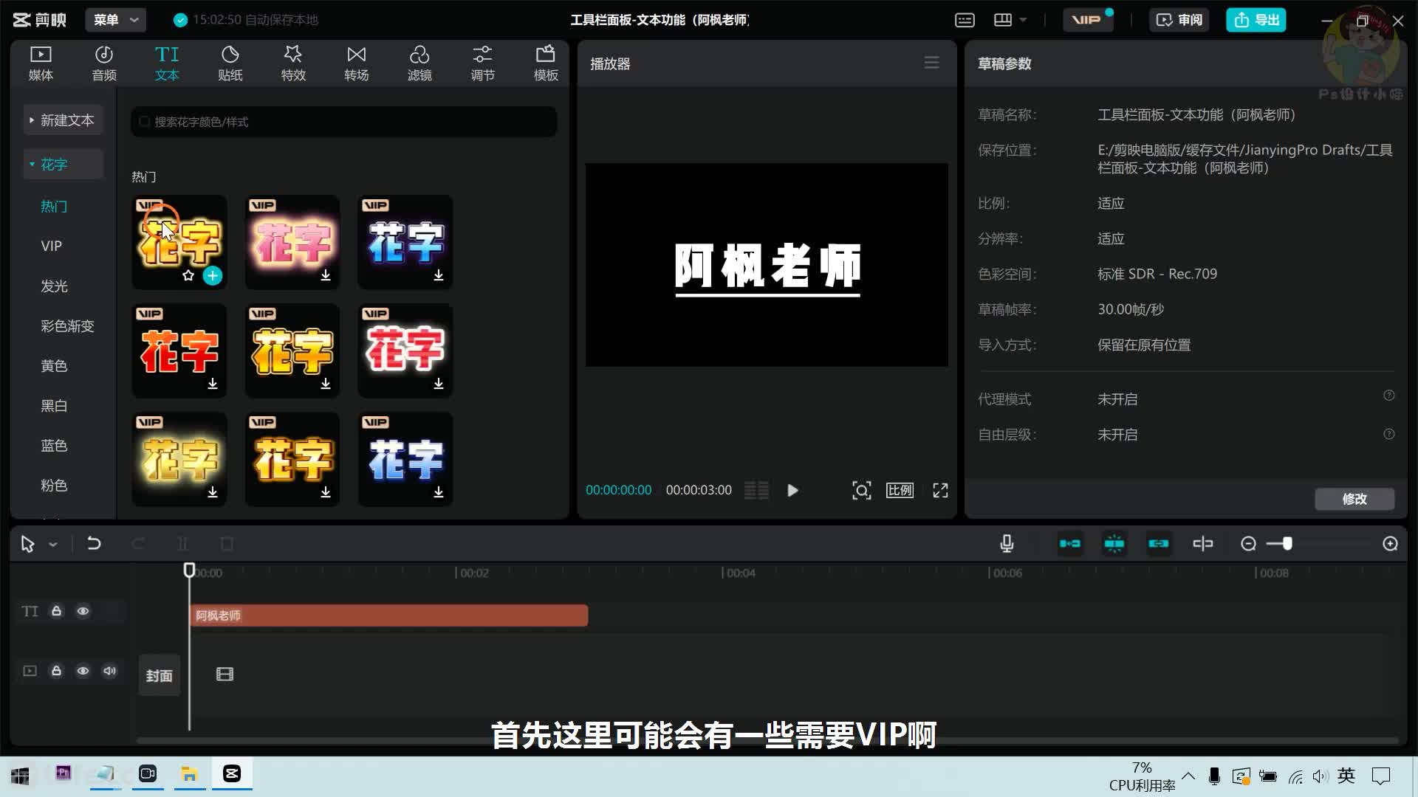Viewport: 1418px width, 797px height.
Task: Click the preview zoom focus icon
Action: [x=862, y=490]
